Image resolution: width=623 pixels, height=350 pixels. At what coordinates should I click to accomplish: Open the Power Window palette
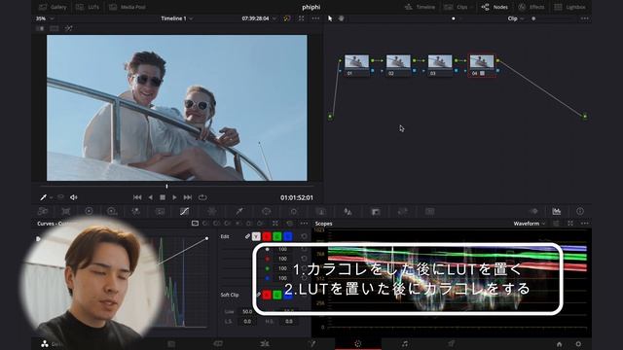266,212
